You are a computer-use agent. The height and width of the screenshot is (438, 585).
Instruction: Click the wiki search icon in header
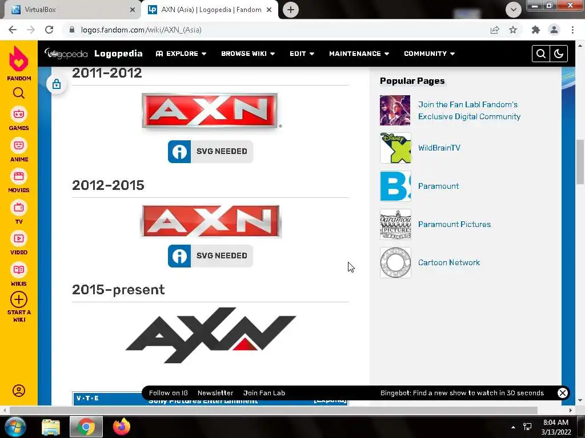click(x=541, y=54)
